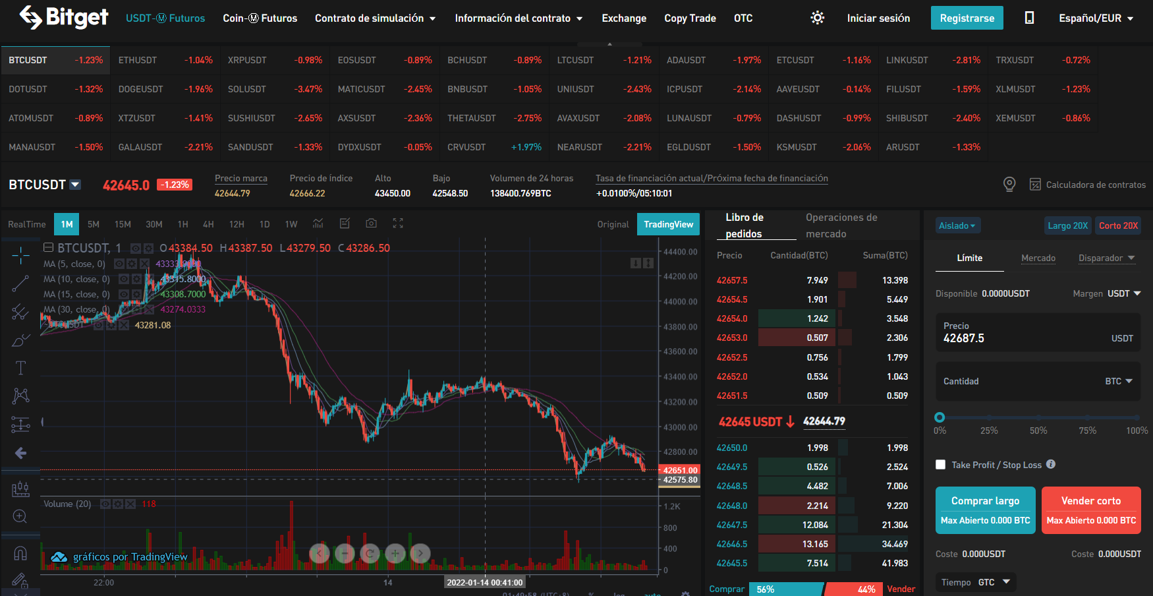Open Take Profit info icon
Viewport: 1153px width, 596px height.
coord(1051,464)
